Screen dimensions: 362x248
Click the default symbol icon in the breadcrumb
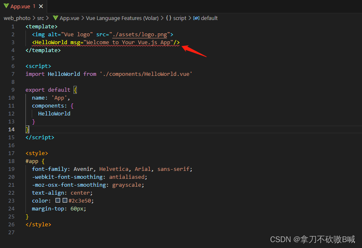196,18
